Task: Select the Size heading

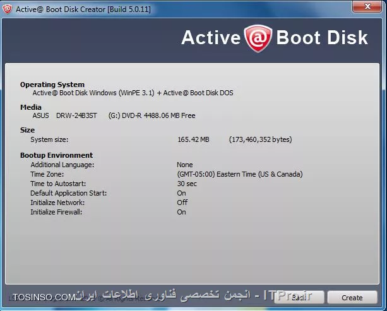Action: 27,130
